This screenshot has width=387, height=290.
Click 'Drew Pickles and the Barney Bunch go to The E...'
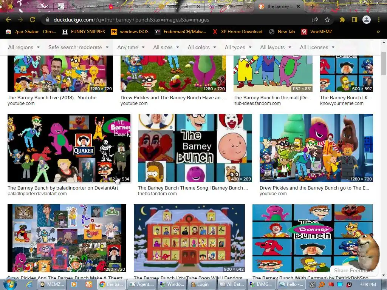(x=314, y=188)
